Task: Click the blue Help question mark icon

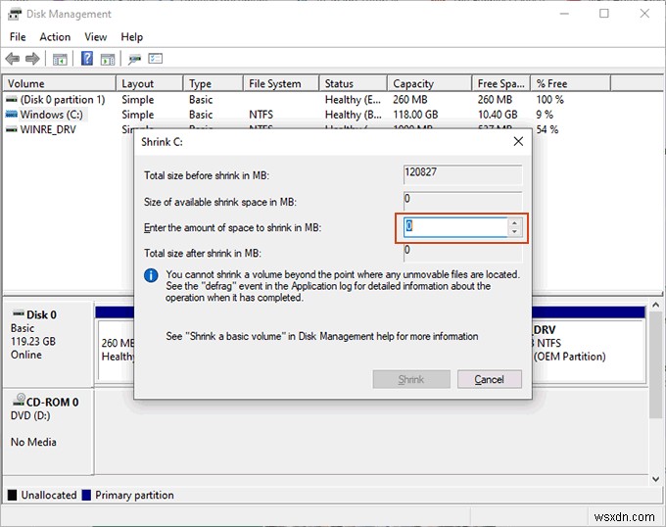Action: pyautogui.click(x=87, y=58)
